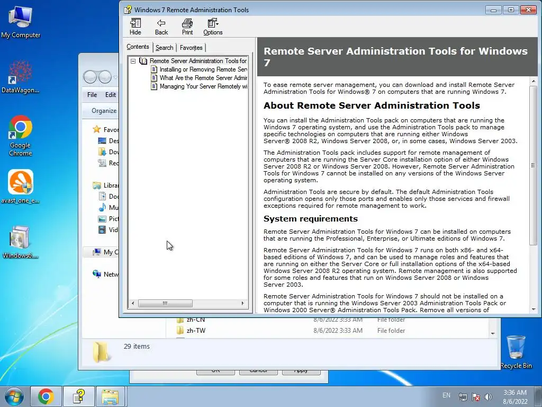Viewport: 542px width, 407px height.
Task: Click the Chrome taskbar button
Action: coord(46,396)
